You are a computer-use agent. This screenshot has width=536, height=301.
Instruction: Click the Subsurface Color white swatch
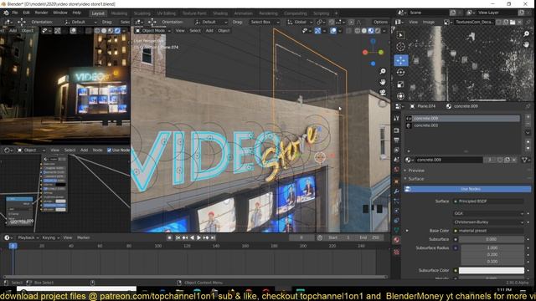click(492, 270)
